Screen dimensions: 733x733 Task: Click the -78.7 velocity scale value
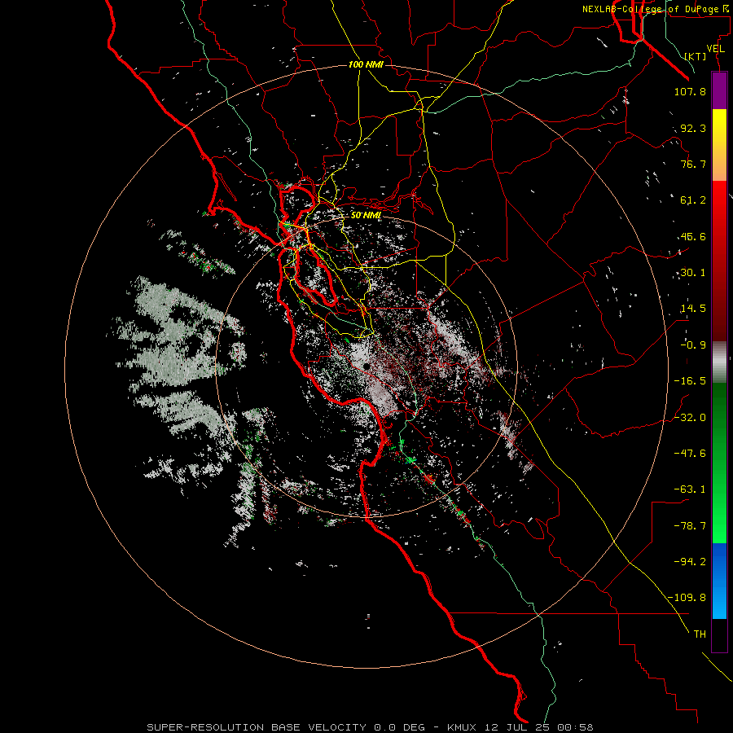click(690, 526)
